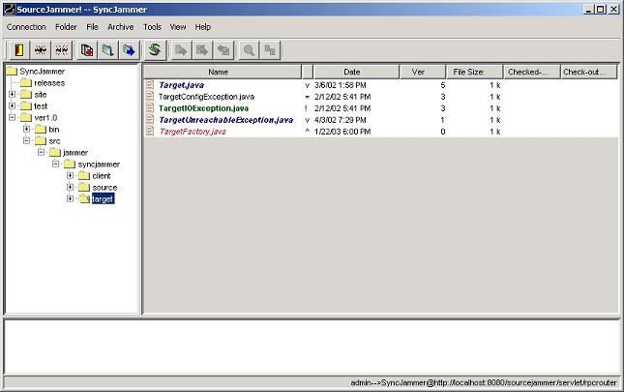The image size is (624, 392).
Task: Select the src folder label in tree
Action: (54, 141)
